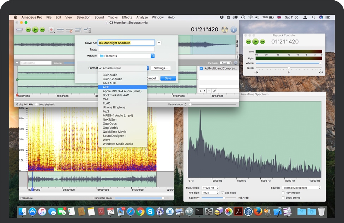Uncheck the AUMultibandCompressor effect checkbox
The image size is (344, 223).
pyautogui.click(x=201, y=69)
